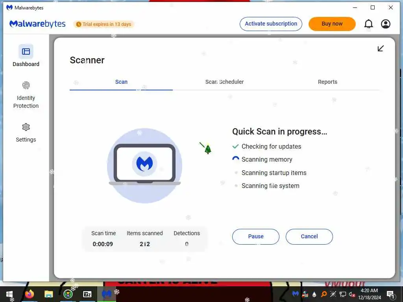Open the Windows Start menu

point(9,294)
